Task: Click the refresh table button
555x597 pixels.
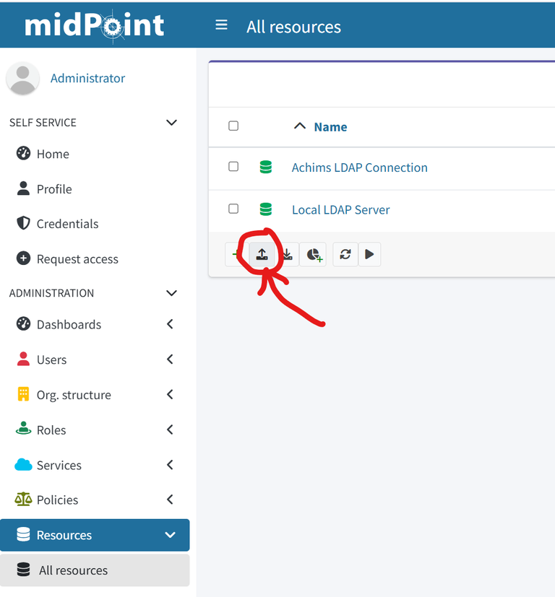Action: (345, 254)
